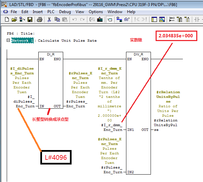Toggle Monitor mode with the eyeglasses icon
Viewport: 203px width, 182px height.
tap(127, 20)
